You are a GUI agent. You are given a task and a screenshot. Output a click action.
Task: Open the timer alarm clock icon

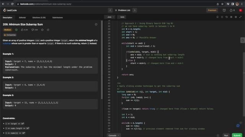pos(224,10)
